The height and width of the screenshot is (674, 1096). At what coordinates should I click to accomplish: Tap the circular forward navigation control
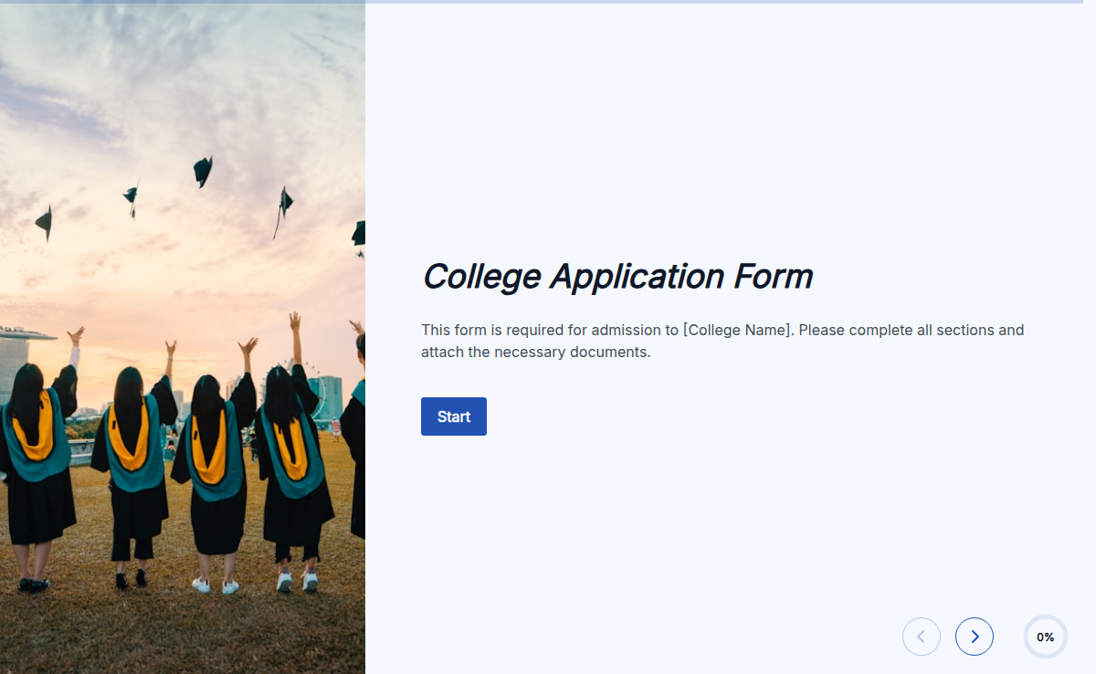point(975,637)
